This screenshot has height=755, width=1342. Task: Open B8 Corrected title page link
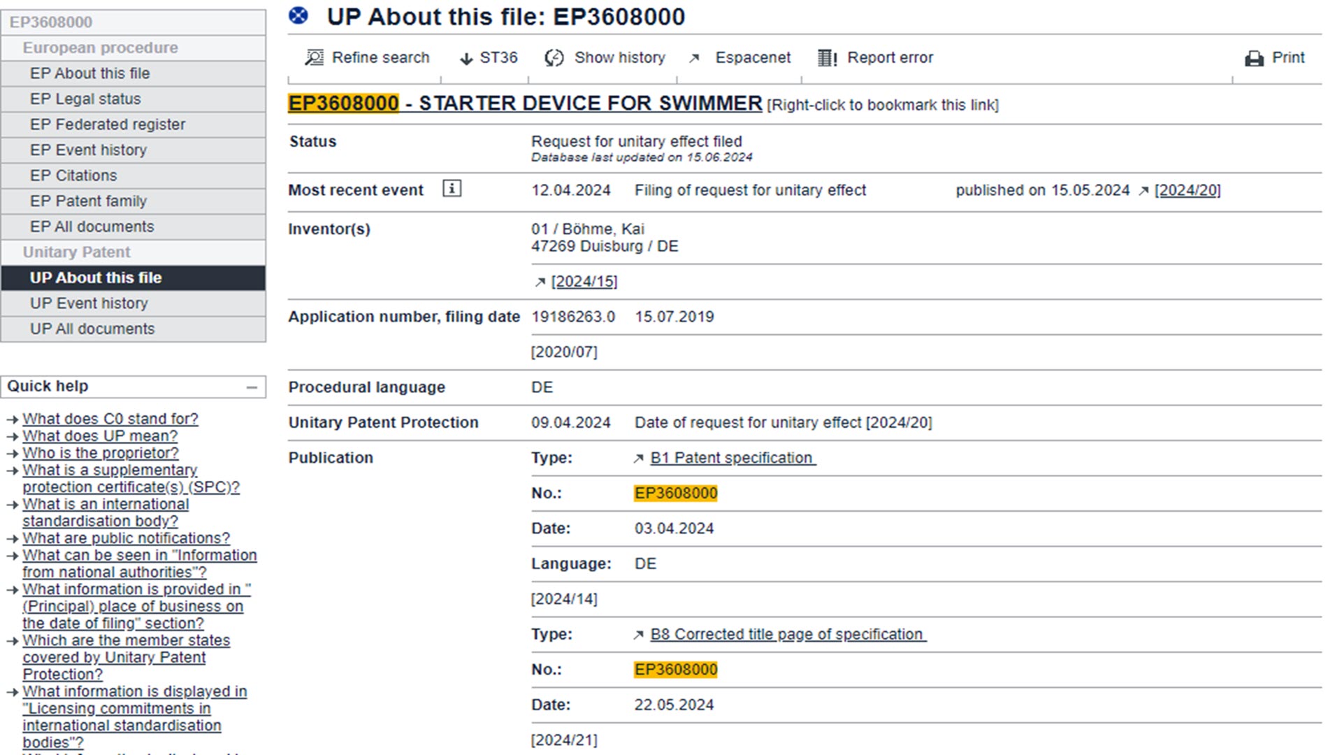point(787,635)
